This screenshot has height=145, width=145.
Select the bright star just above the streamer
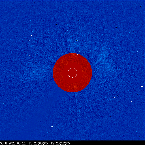(77, 40)
